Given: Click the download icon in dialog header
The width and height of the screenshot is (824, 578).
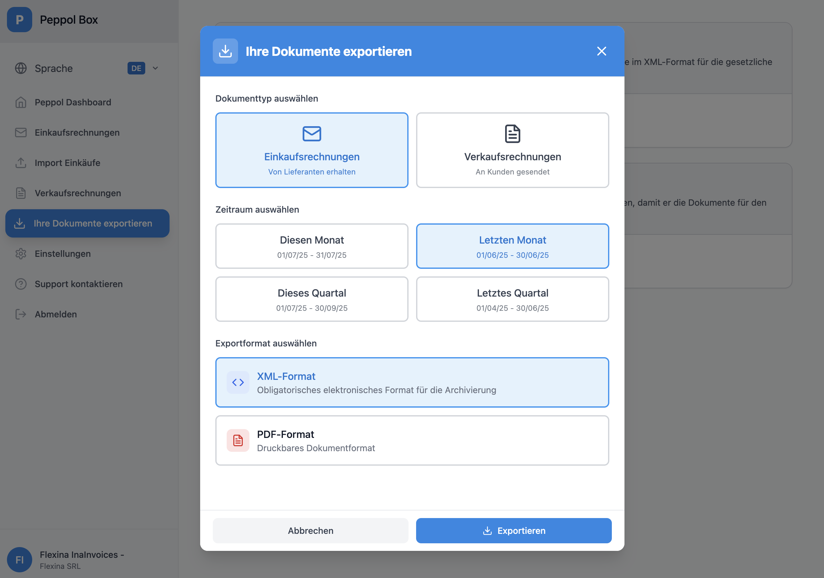Looking at the screenshot, I should pyautogui.click(x=225, y=51).
